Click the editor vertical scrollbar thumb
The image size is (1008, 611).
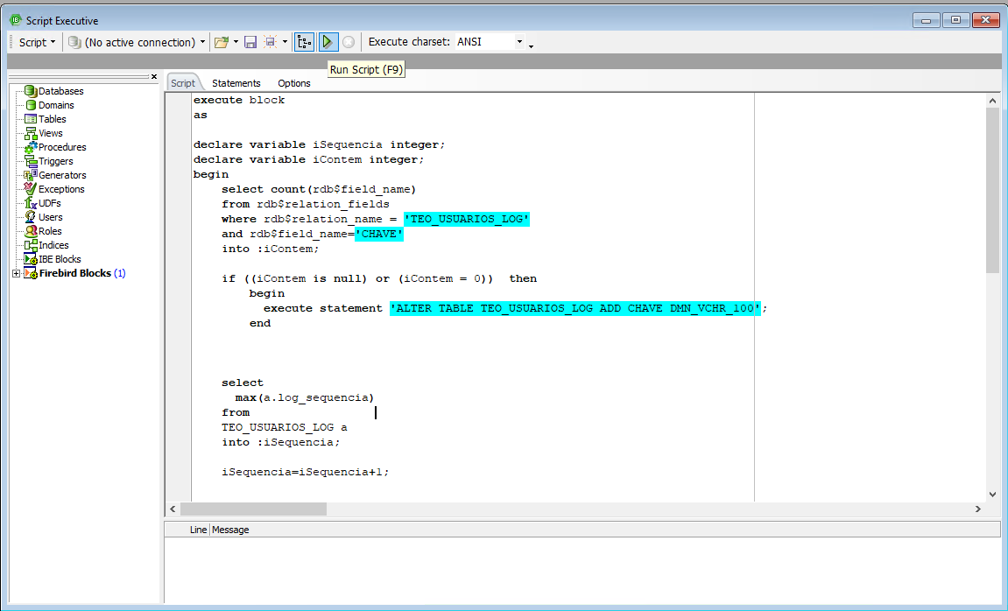[x=992, y=190]
